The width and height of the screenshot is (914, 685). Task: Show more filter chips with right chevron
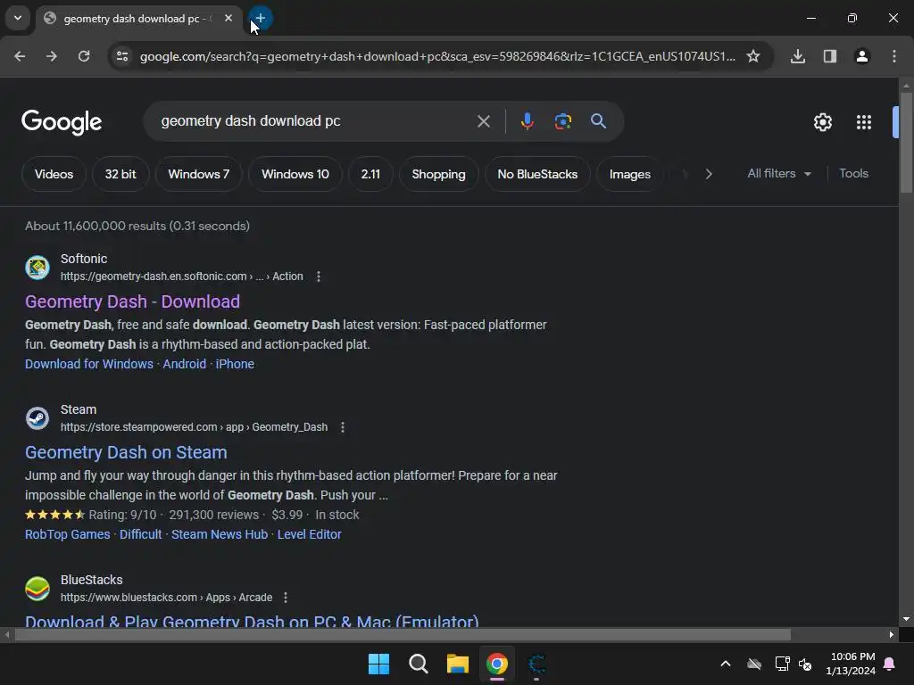point(709,174)
